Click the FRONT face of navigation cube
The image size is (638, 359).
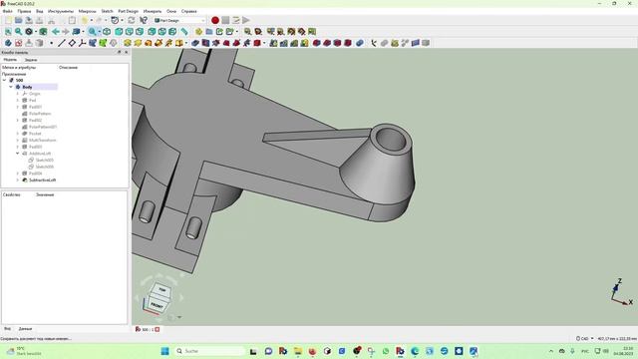(x=158, y=305)
